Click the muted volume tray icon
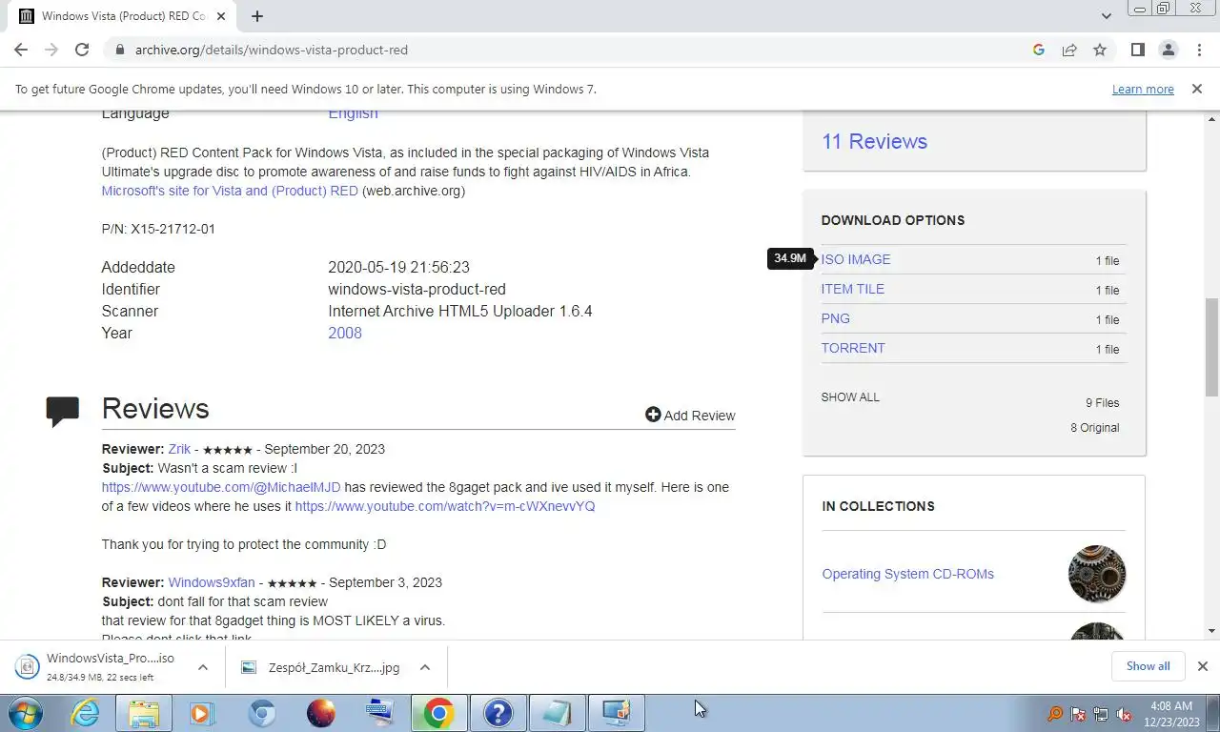1220x732 pixels. tap(1124, 714)
